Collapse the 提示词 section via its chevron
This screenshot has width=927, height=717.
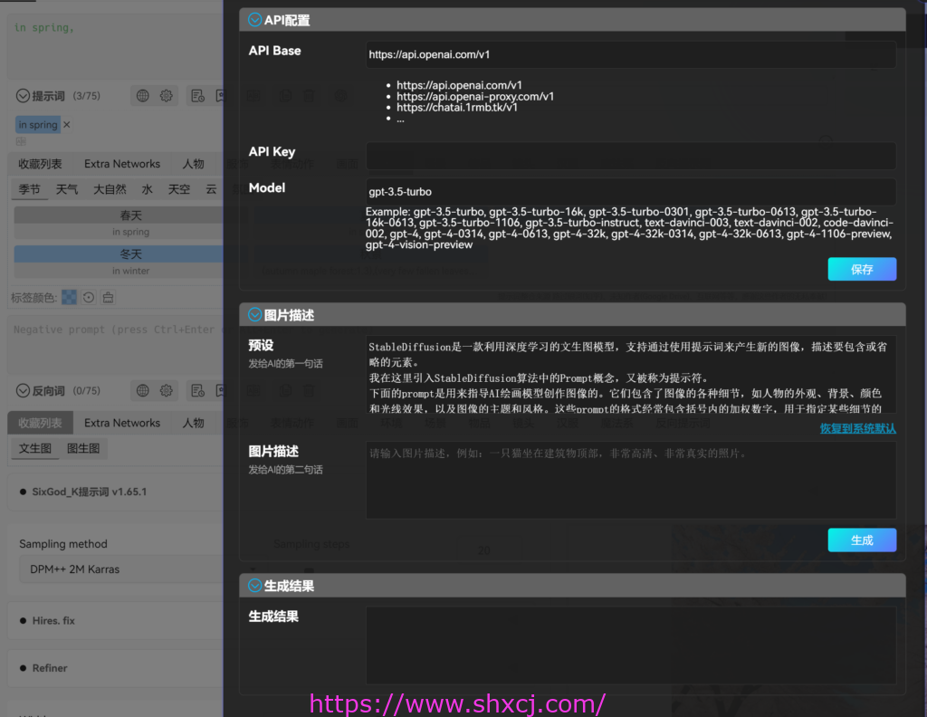click(x=23, y=95)
